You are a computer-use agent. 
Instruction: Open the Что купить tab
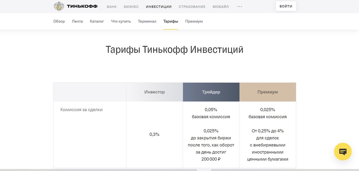tap(121, 21)
